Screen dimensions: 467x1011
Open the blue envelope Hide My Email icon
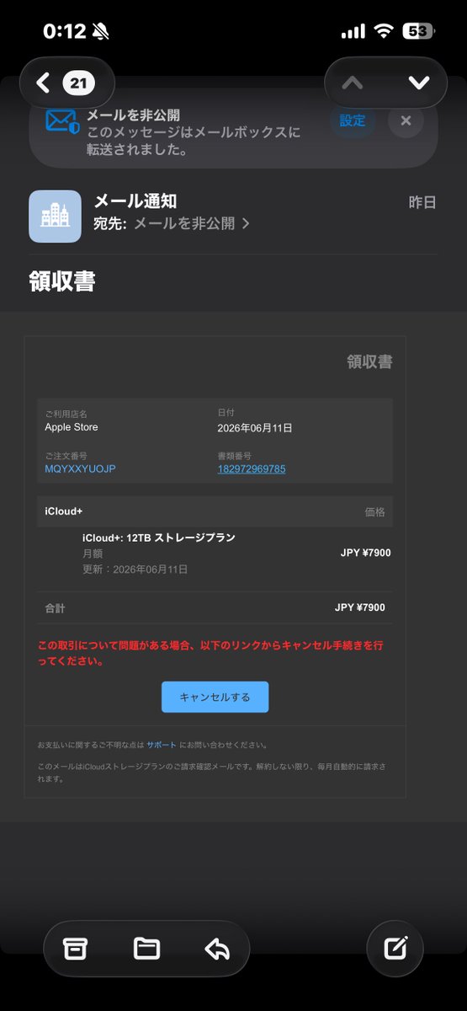point(62,122)
